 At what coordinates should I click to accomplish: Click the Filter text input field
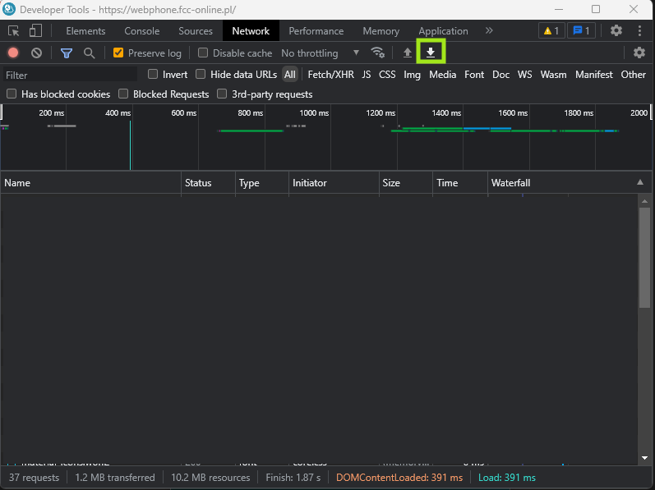[x=70, y=75]
